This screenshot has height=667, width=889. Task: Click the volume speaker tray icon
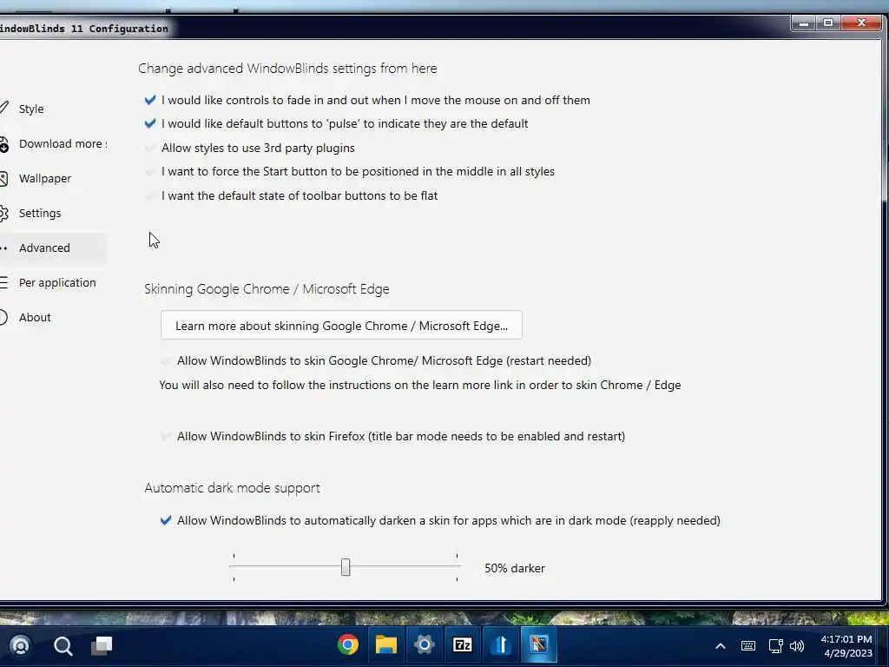pos(797,646)
